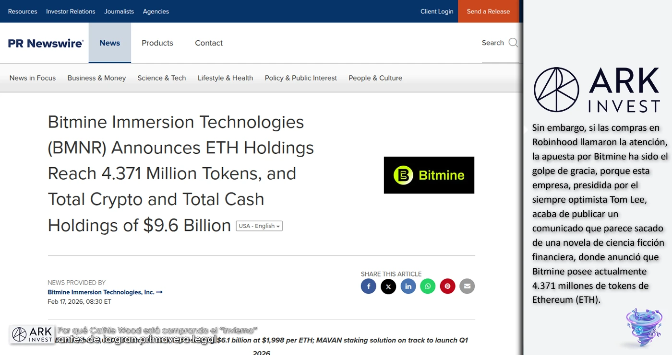Click the Bitmine logo image
Screen dimensions: 672x355
pos(429,175)
